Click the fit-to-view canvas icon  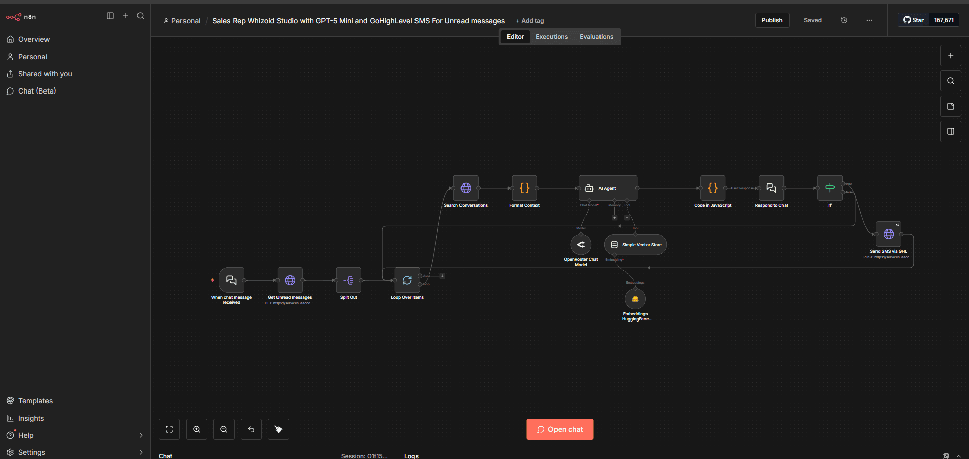169,429
